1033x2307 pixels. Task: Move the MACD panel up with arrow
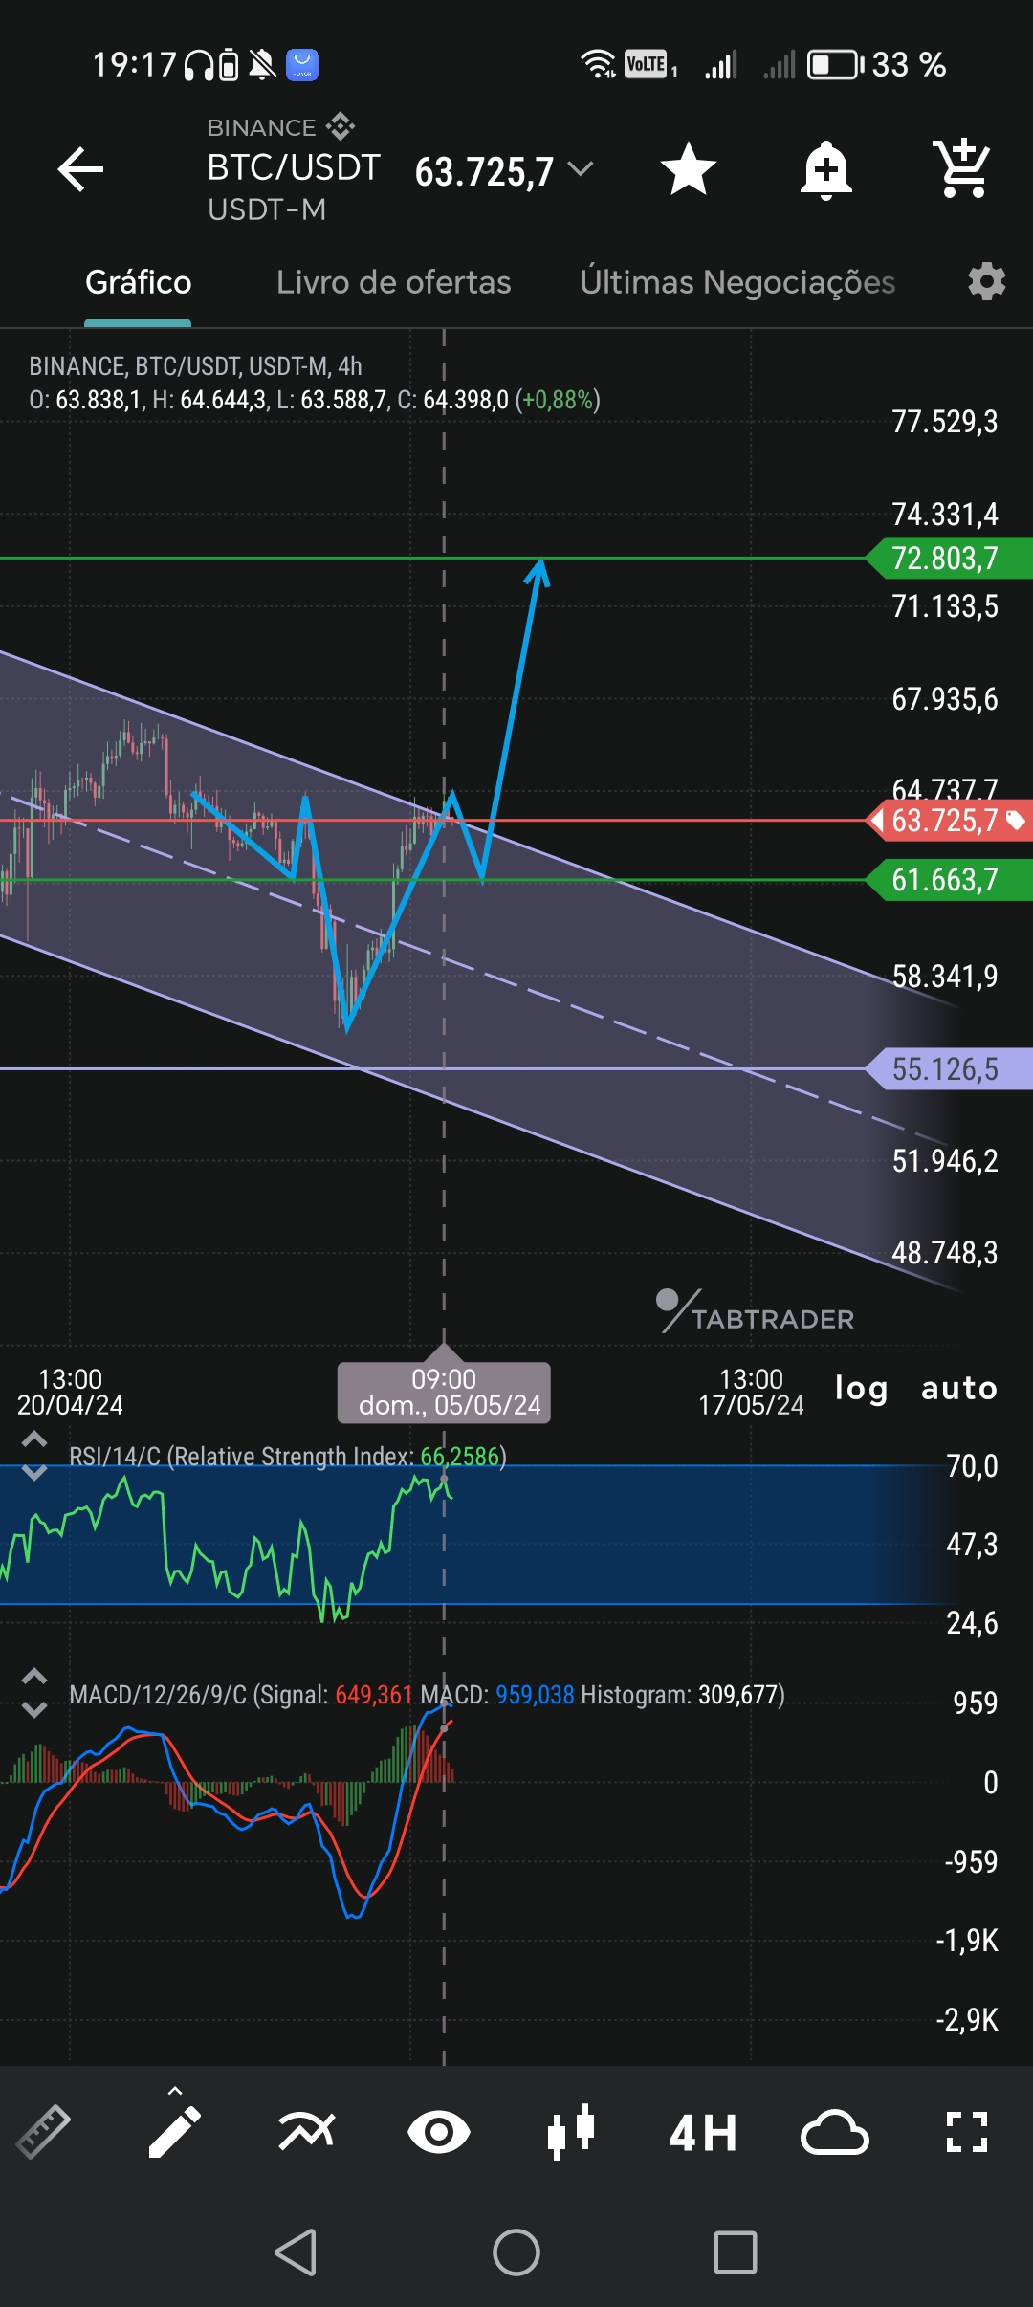point(34,1676)
